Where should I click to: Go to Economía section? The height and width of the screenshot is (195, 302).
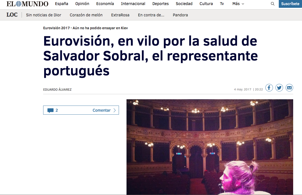(105, 4)
